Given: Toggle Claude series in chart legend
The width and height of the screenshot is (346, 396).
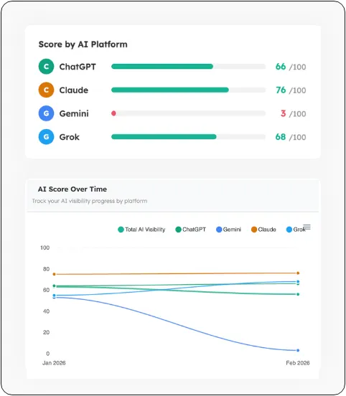Looking at the screenshot, I should (263, 230).
